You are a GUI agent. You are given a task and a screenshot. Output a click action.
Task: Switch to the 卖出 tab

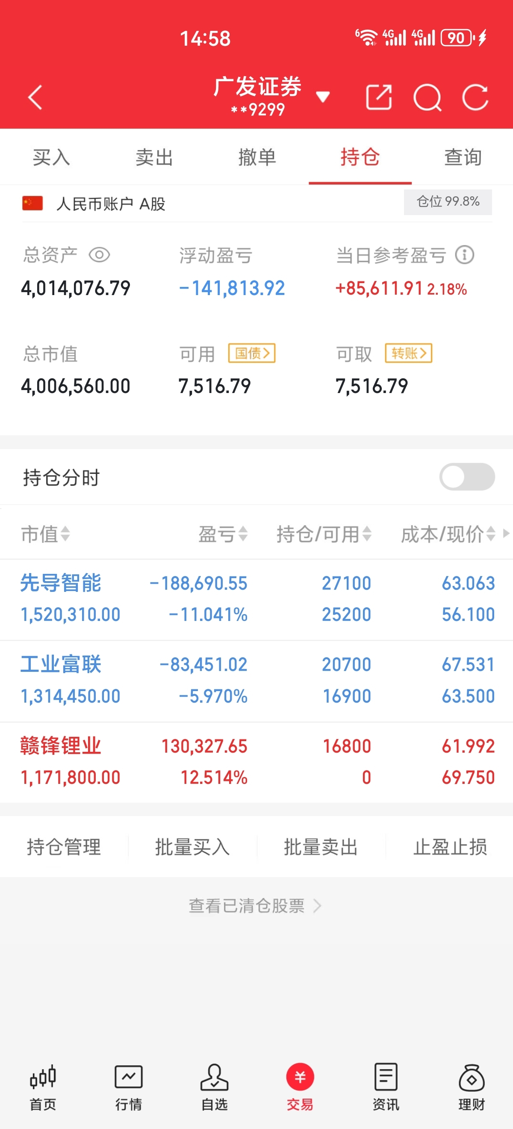[x=154, y=157]
